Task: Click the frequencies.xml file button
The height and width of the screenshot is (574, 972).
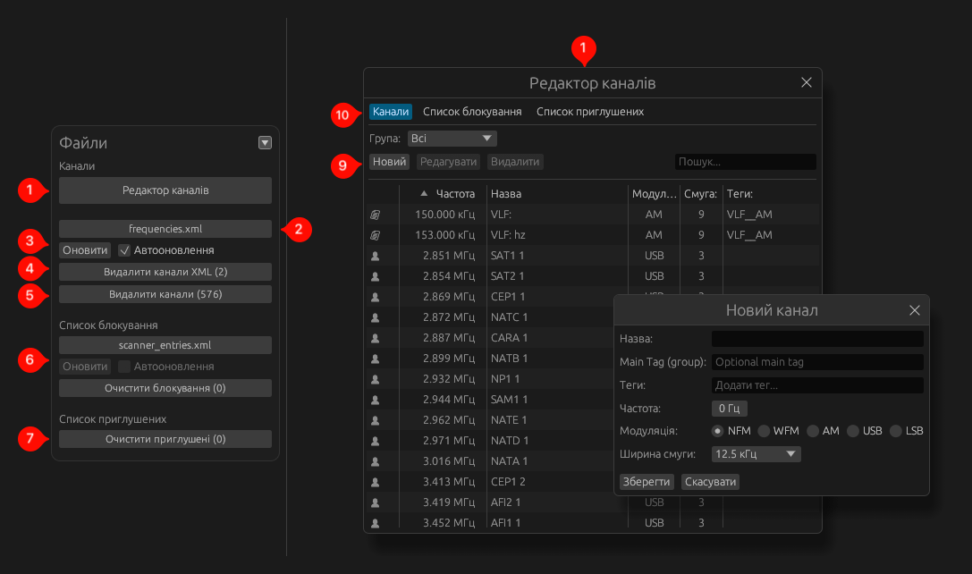Action: 165,229
